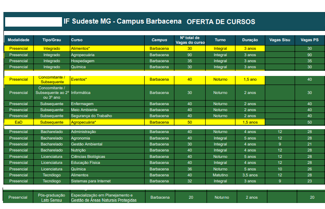The image size is (325, 209).
Task: Click the Turno column header
Action: click(220, 40)
